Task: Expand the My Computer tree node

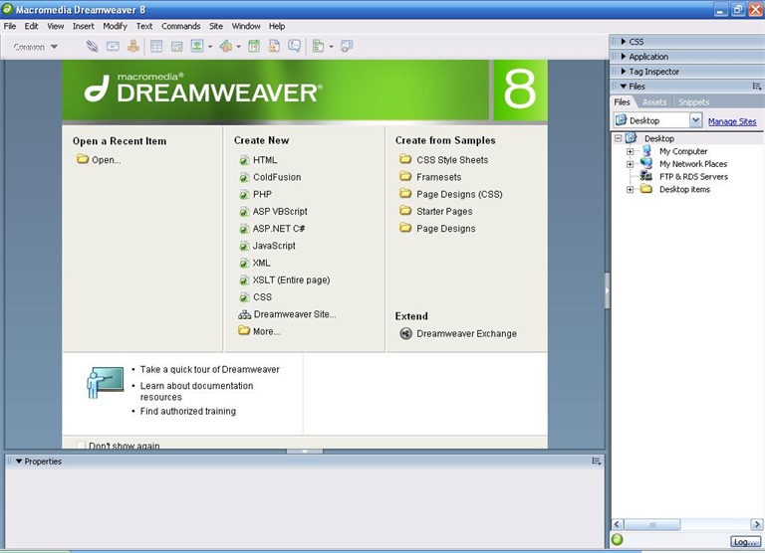Action: [630, 151]
